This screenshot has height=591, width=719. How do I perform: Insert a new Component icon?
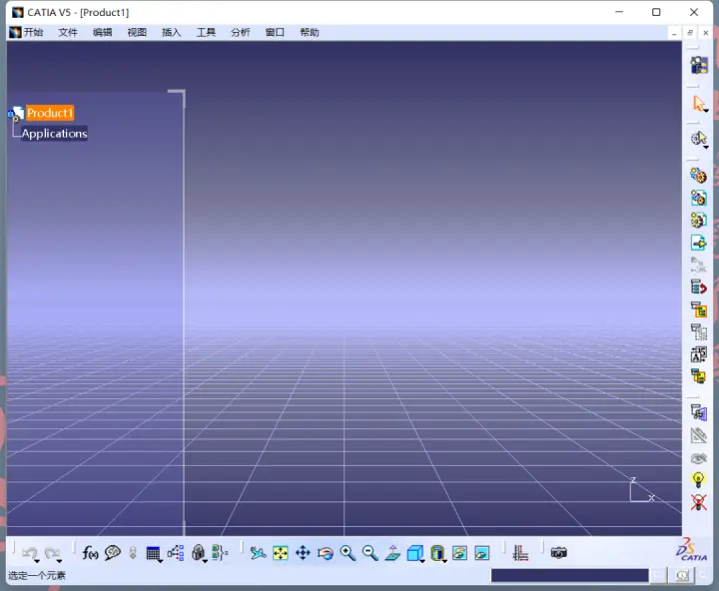click(x=698, y=176)
